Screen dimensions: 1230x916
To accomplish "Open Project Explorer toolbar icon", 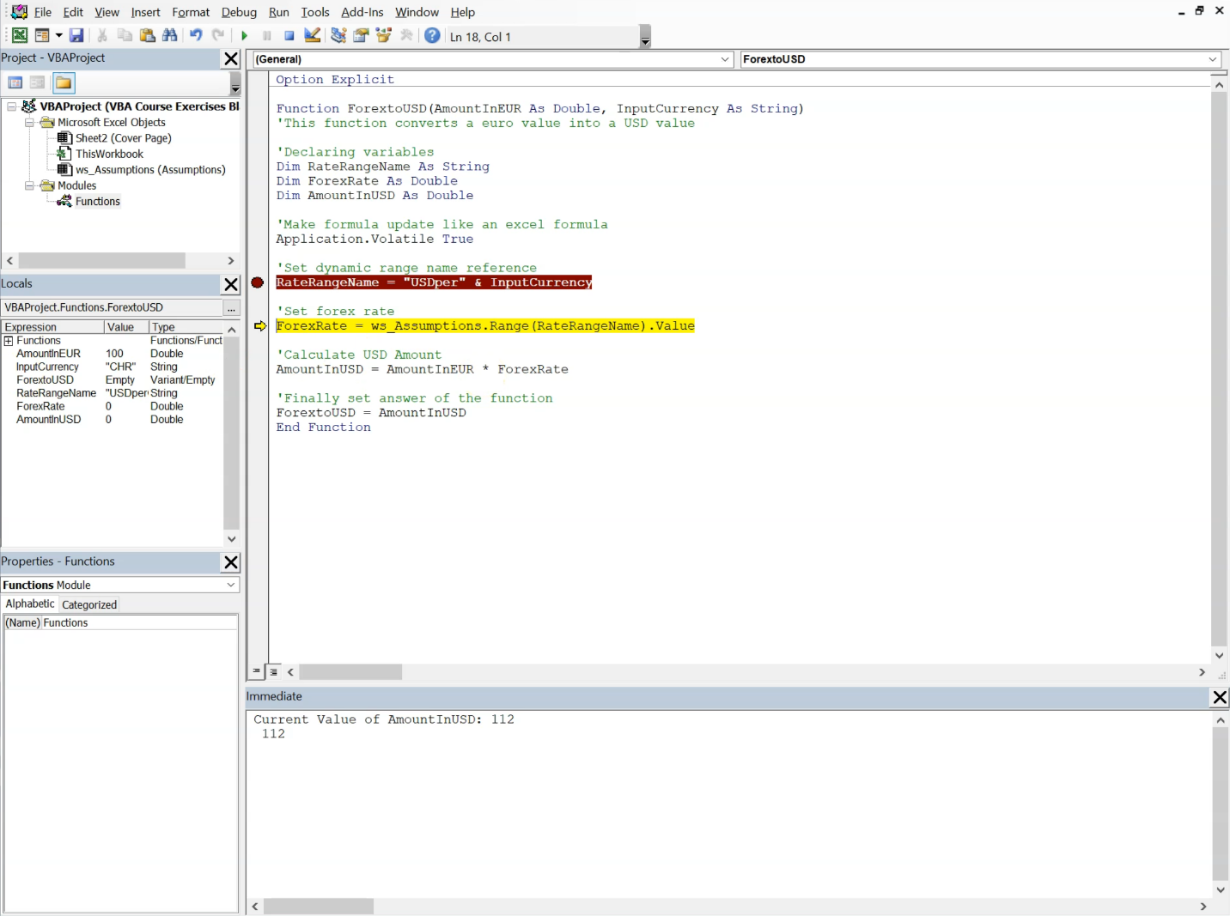I will coord(338,35).
